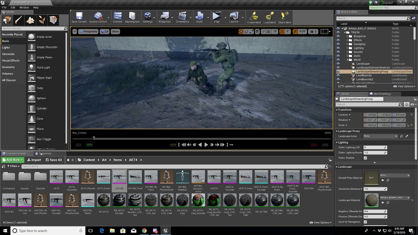The image size is (418, 235).
Task: Click the Create Mod icon
Action: (254, 18)
